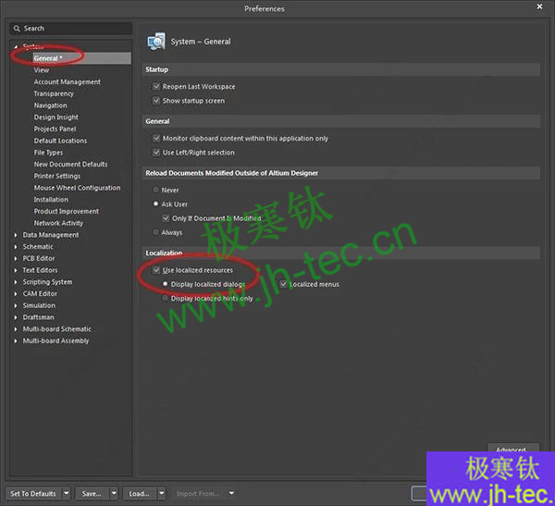Open Set To Defaults dropdown arrow

(67, 493)
